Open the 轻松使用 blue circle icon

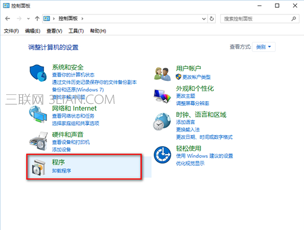tap(162, 155)
